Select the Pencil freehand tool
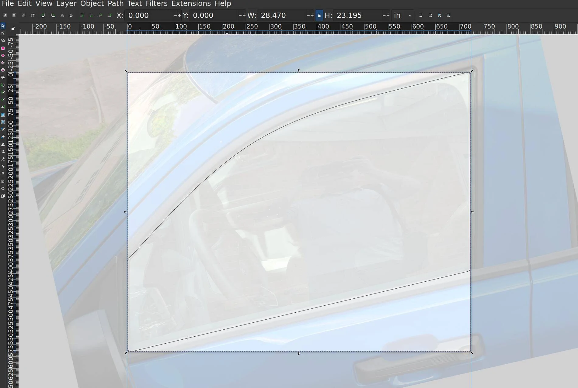 (3, 92)
